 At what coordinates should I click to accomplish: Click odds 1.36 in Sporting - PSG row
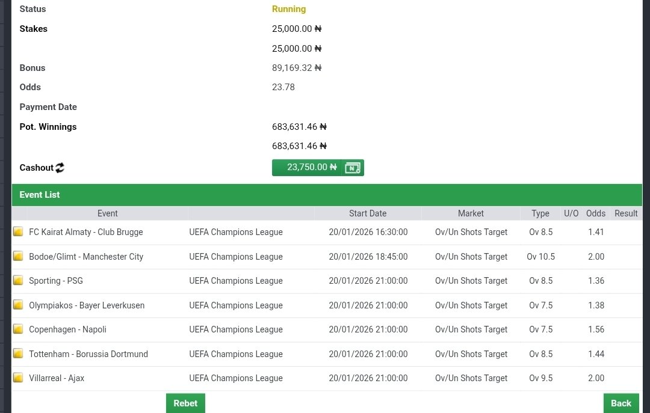pyautogui.click(x=596, y=281)
